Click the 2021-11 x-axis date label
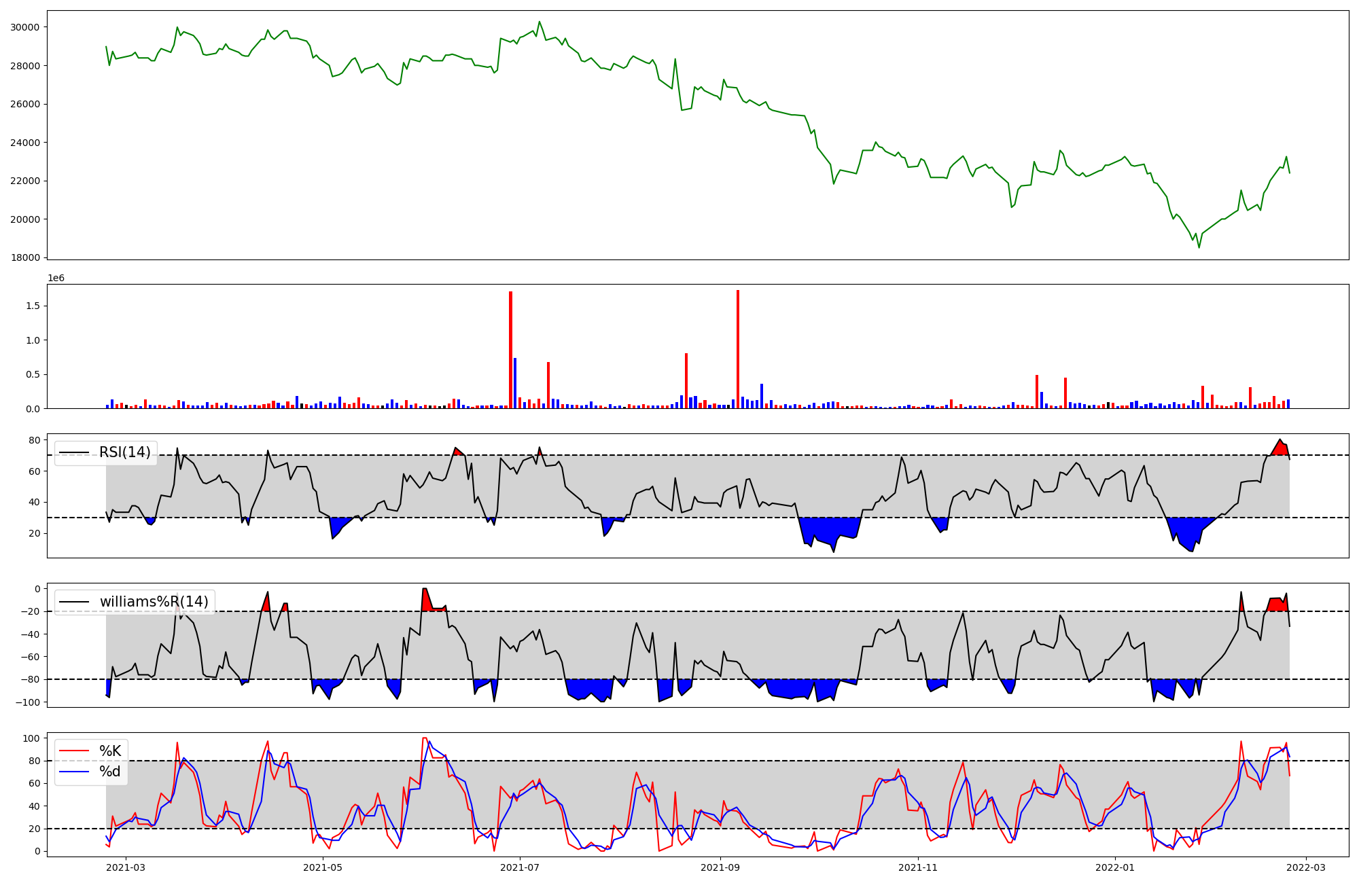Viewport: 1359px width, 883px height. point(918,867)
